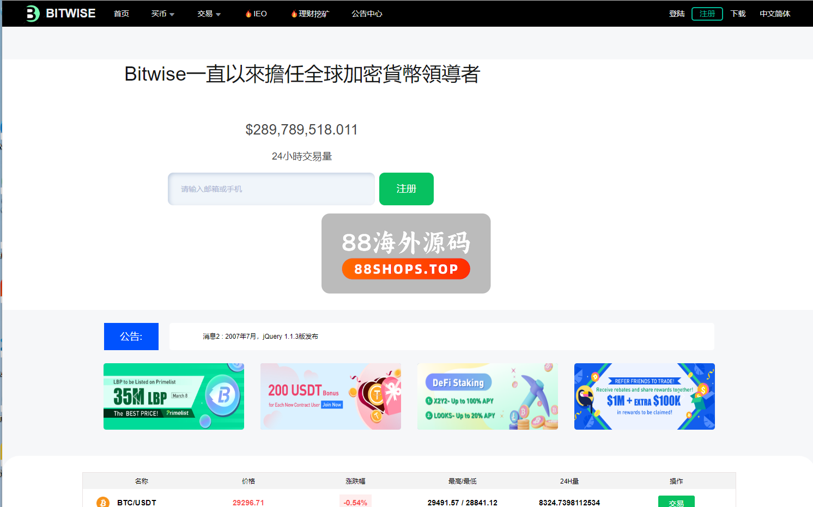Click the 88海外源码 banner image

click(x=406, y=254)
